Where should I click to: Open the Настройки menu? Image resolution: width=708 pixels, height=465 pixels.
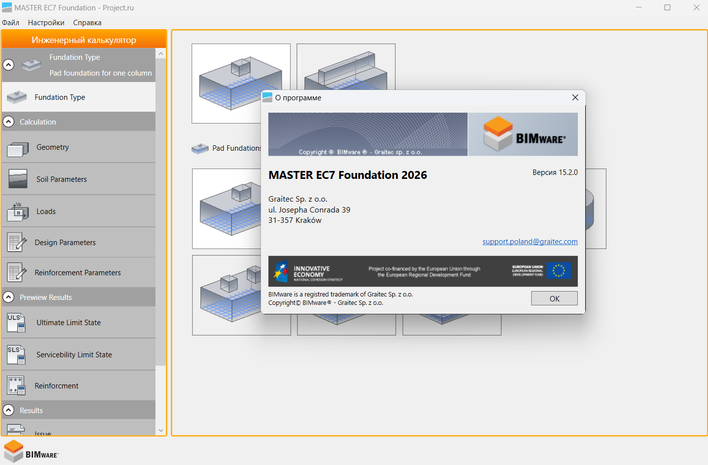[x=46, y=23]
